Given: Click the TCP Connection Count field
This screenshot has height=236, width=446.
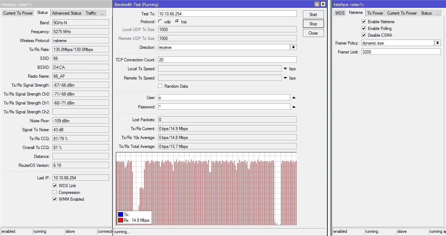Looking at the screenshot, I should point(227,60).
